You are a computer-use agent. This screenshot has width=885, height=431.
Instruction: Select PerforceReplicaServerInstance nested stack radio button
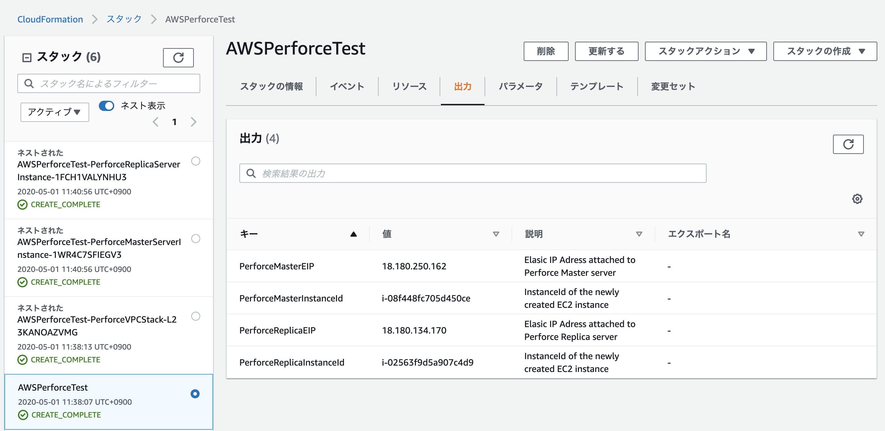[x=195, y=161]
